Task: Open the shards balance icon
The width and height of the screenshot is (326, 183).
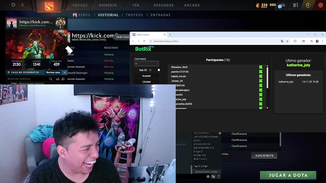Action: (258, 5)
